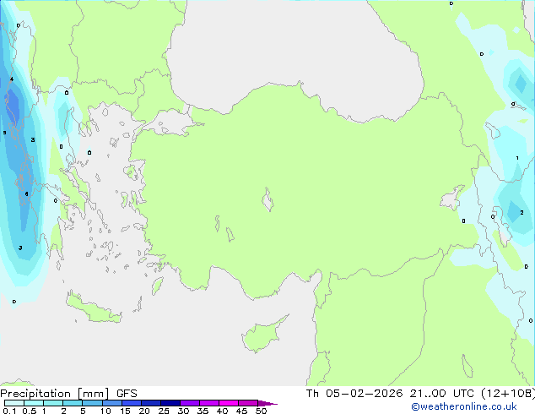Click the 20–25 mm legend color swatch
535x414 pixels.
[151, 403]
